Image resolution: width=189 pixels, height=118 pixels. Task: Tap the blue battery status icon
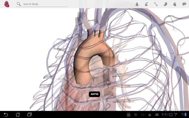(185, 115)
